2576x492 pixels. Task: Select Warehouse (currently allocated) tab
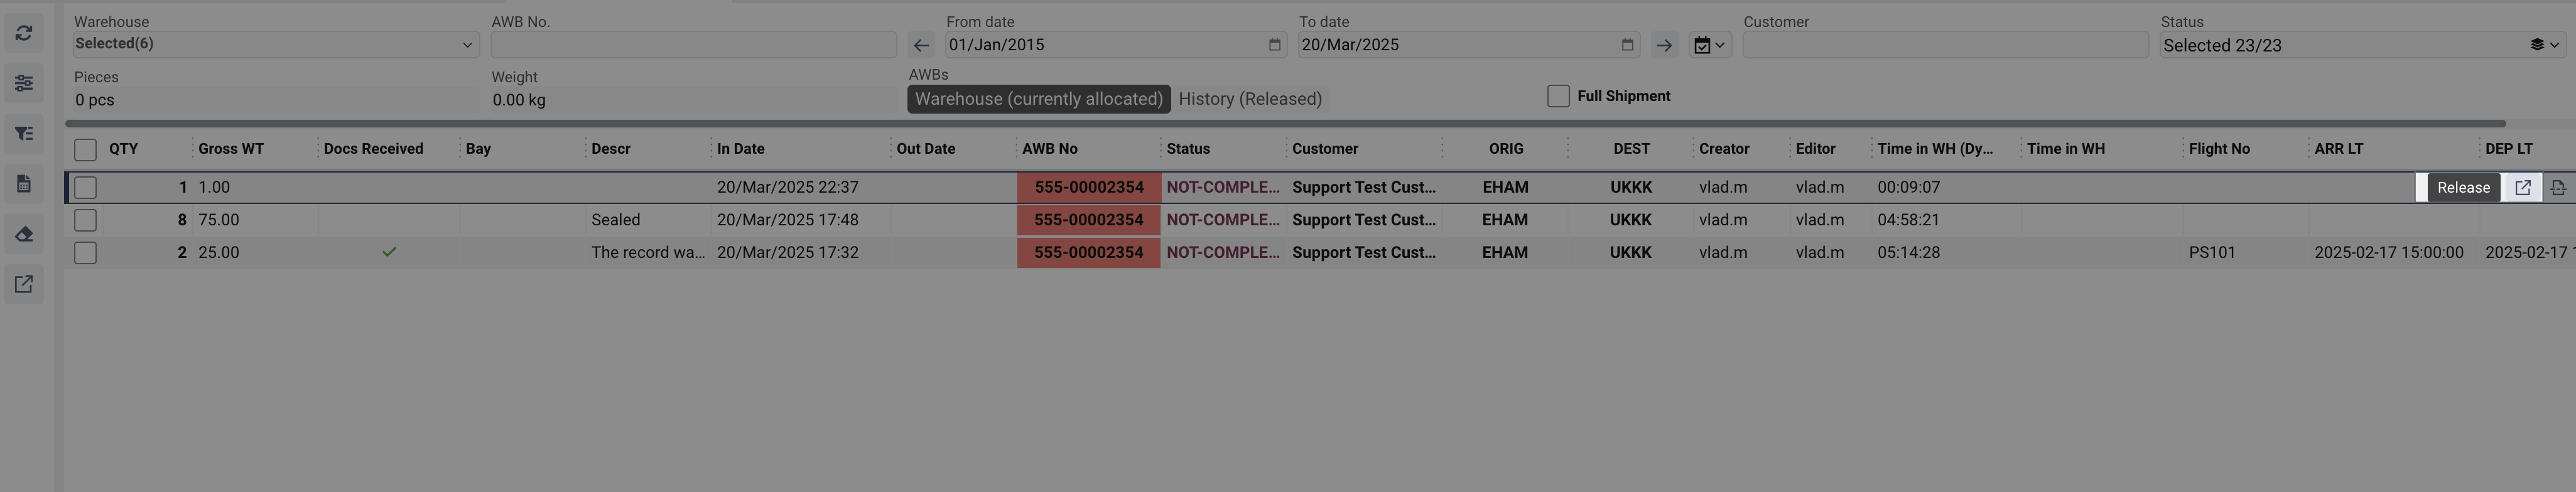[1038, 99]
